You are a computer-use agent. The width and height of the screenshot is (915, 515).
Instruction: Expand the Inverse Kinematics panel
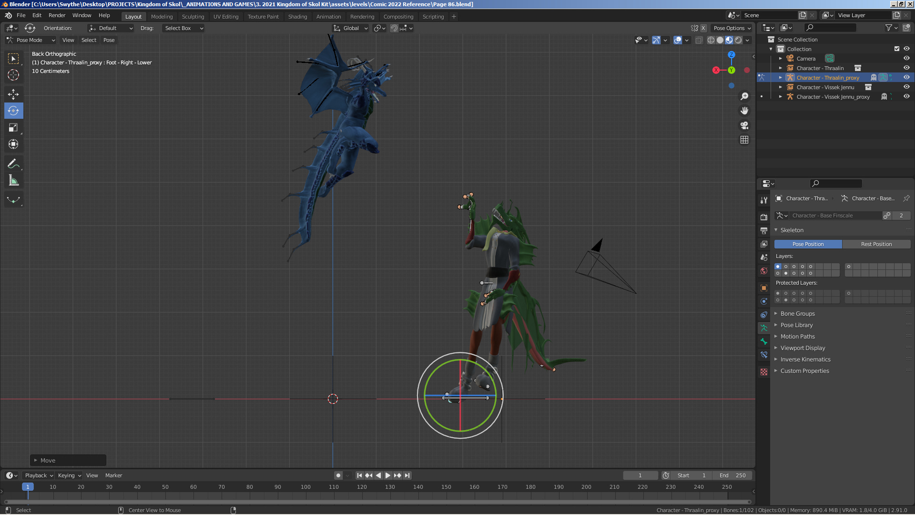(805, 360)
